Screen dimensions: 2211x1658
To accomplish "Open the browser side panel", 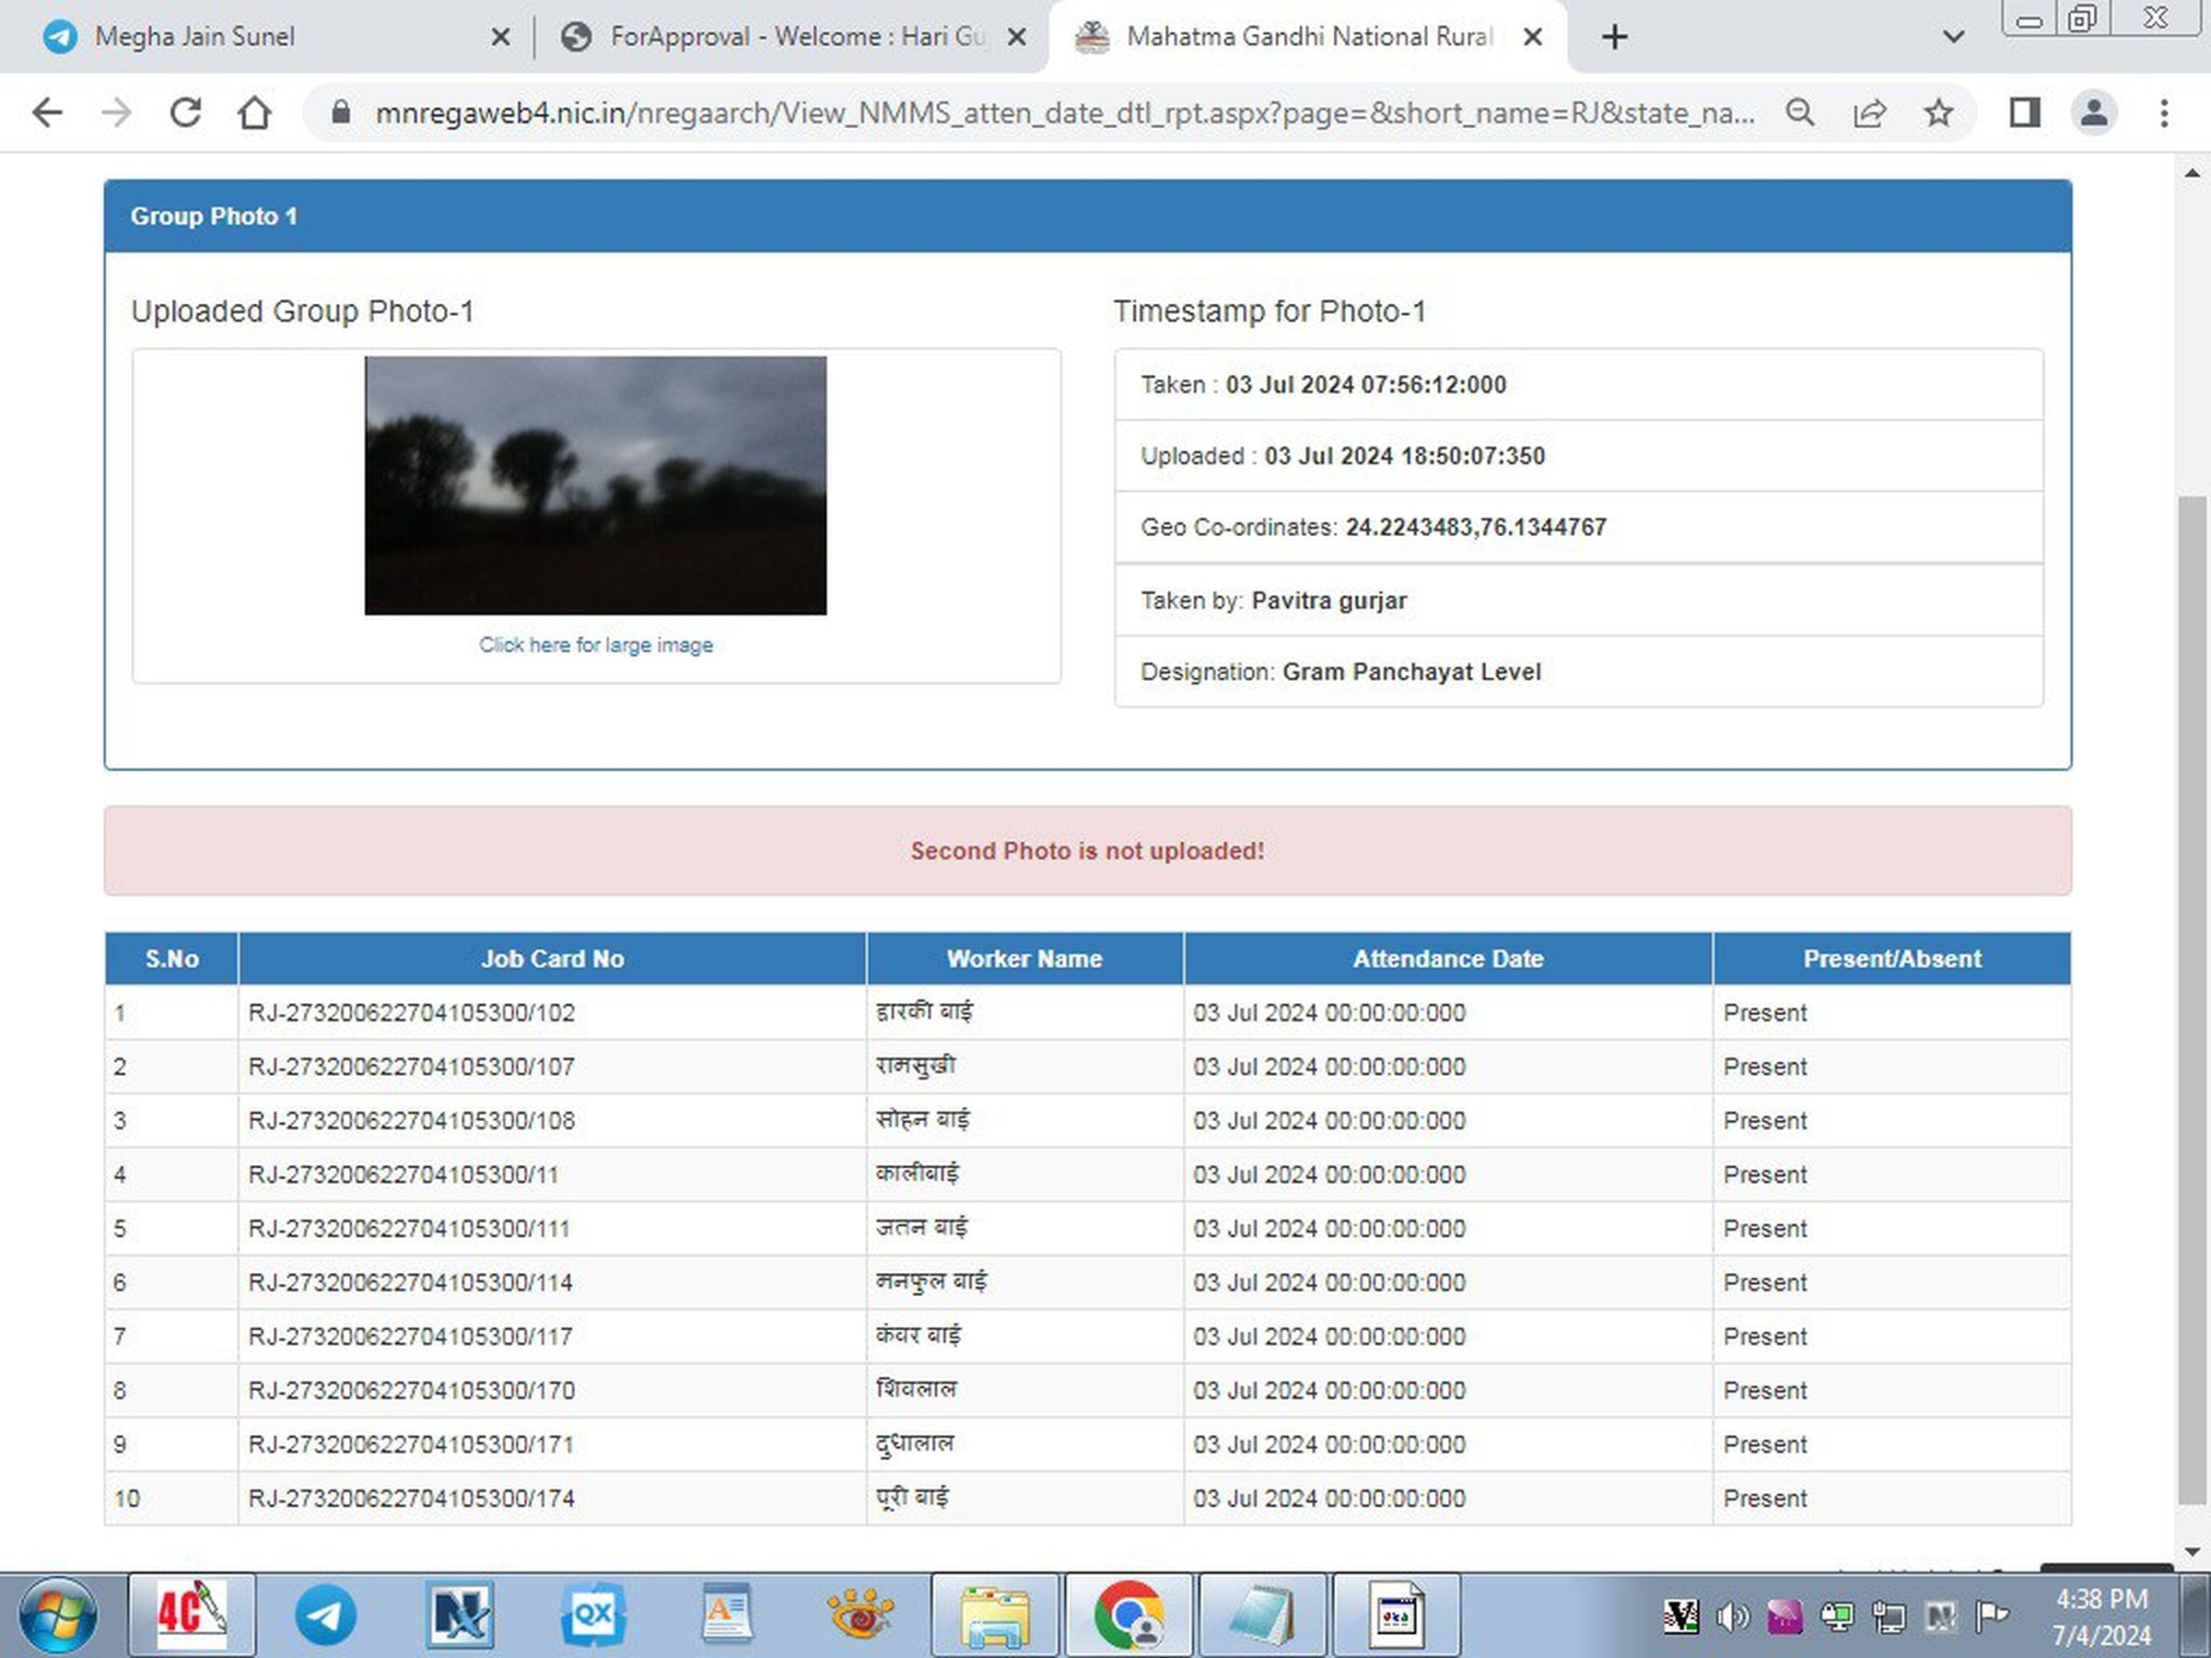I will click(2024, 113).
